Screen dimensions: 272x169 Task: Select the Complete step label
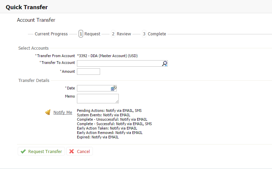(157, 34)
